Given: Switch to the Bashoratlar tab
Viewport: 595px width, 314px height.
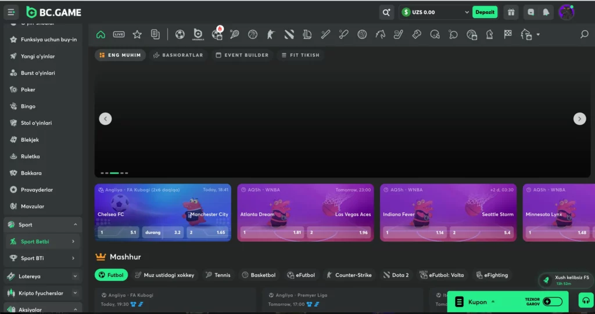Looking at the screenshot, I should [x=178, y=55].
